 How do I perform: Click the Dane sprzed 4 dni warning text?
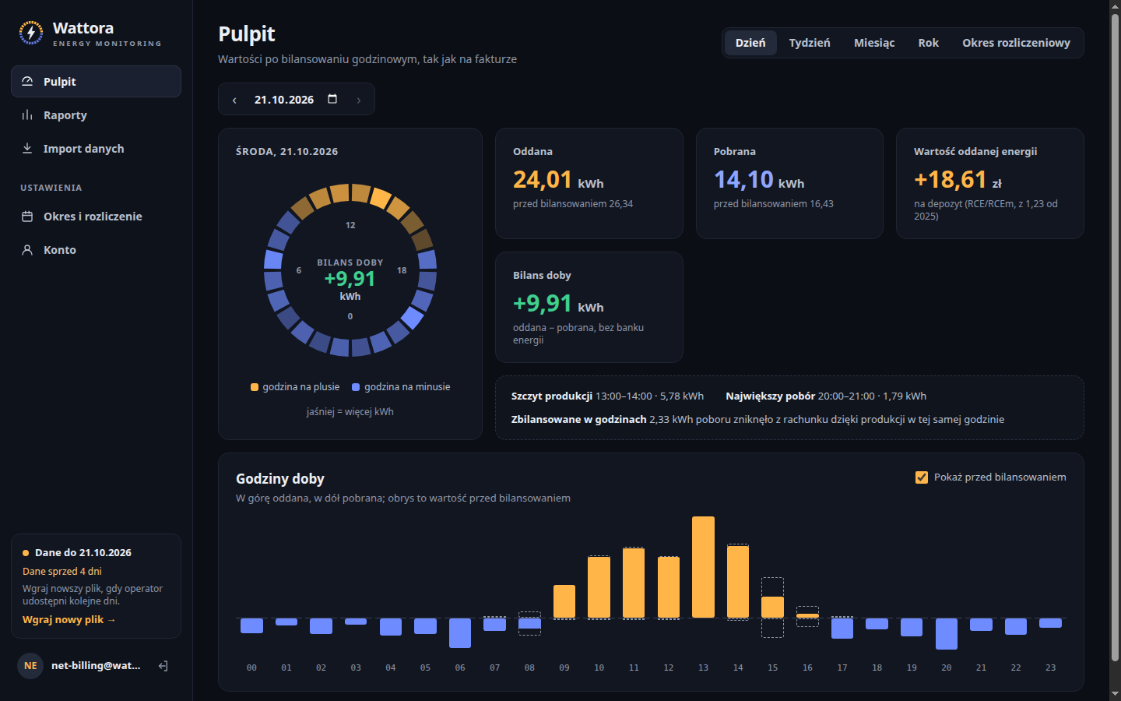(x=62, y=572)
